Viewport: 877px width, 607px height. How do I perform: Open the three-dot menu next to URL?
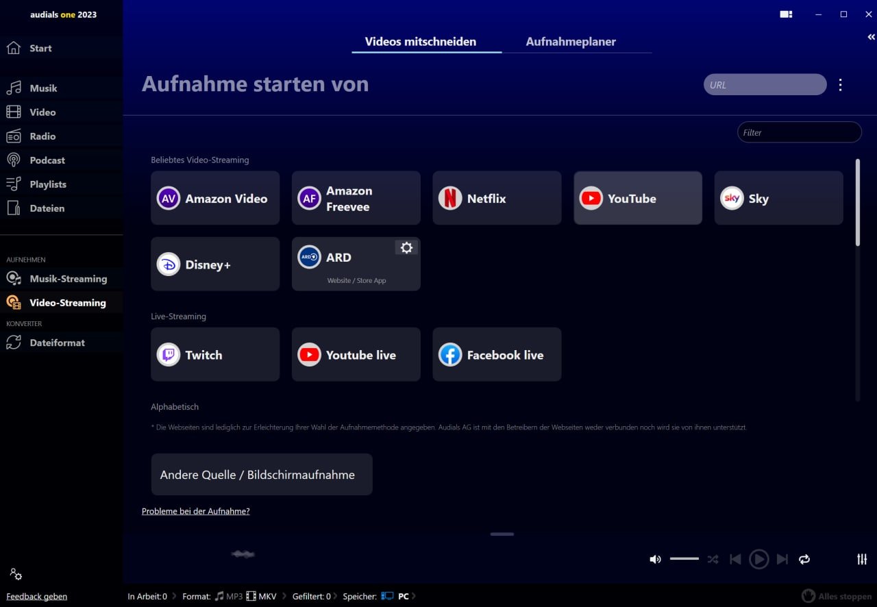841,85
